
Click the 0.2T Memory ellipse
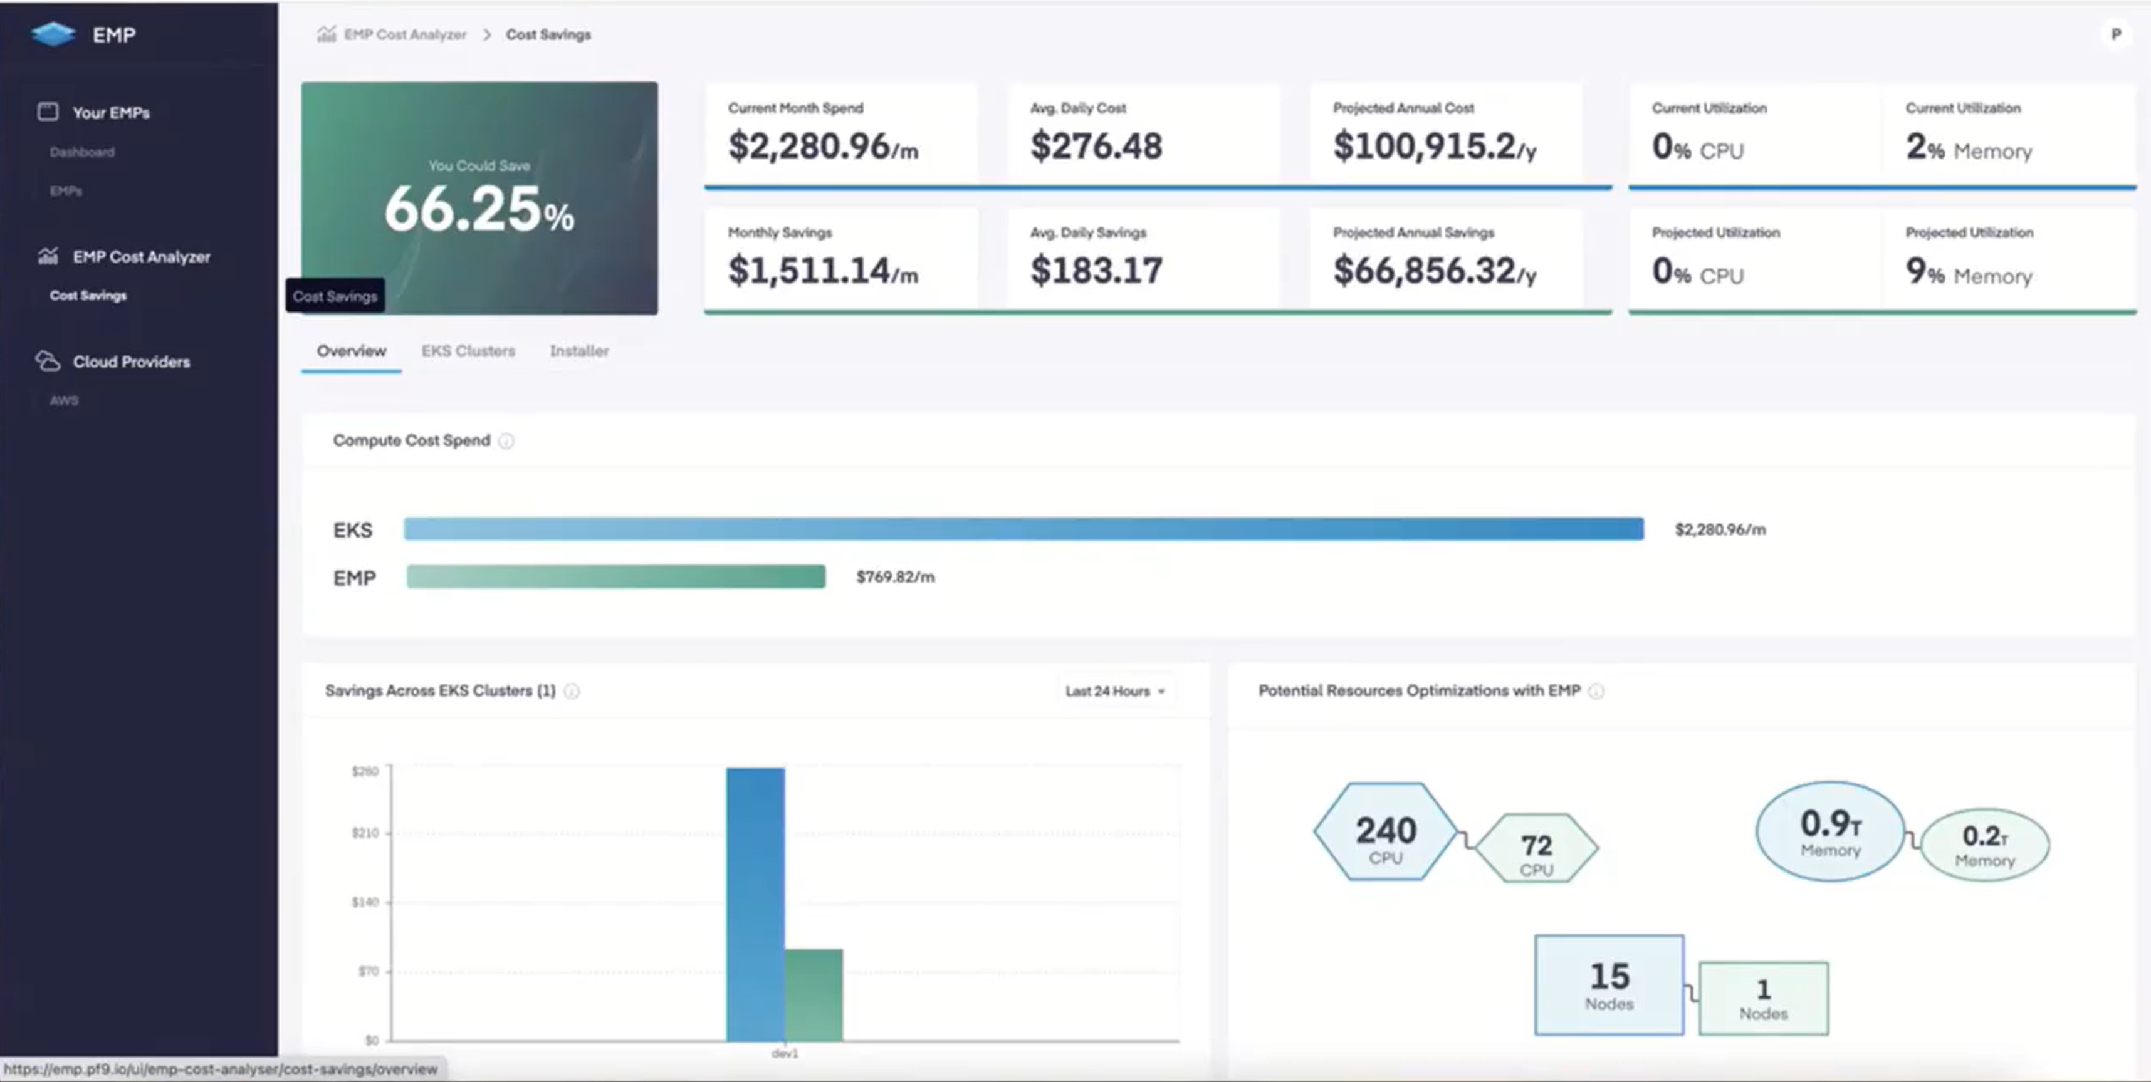click(1985, 845)
